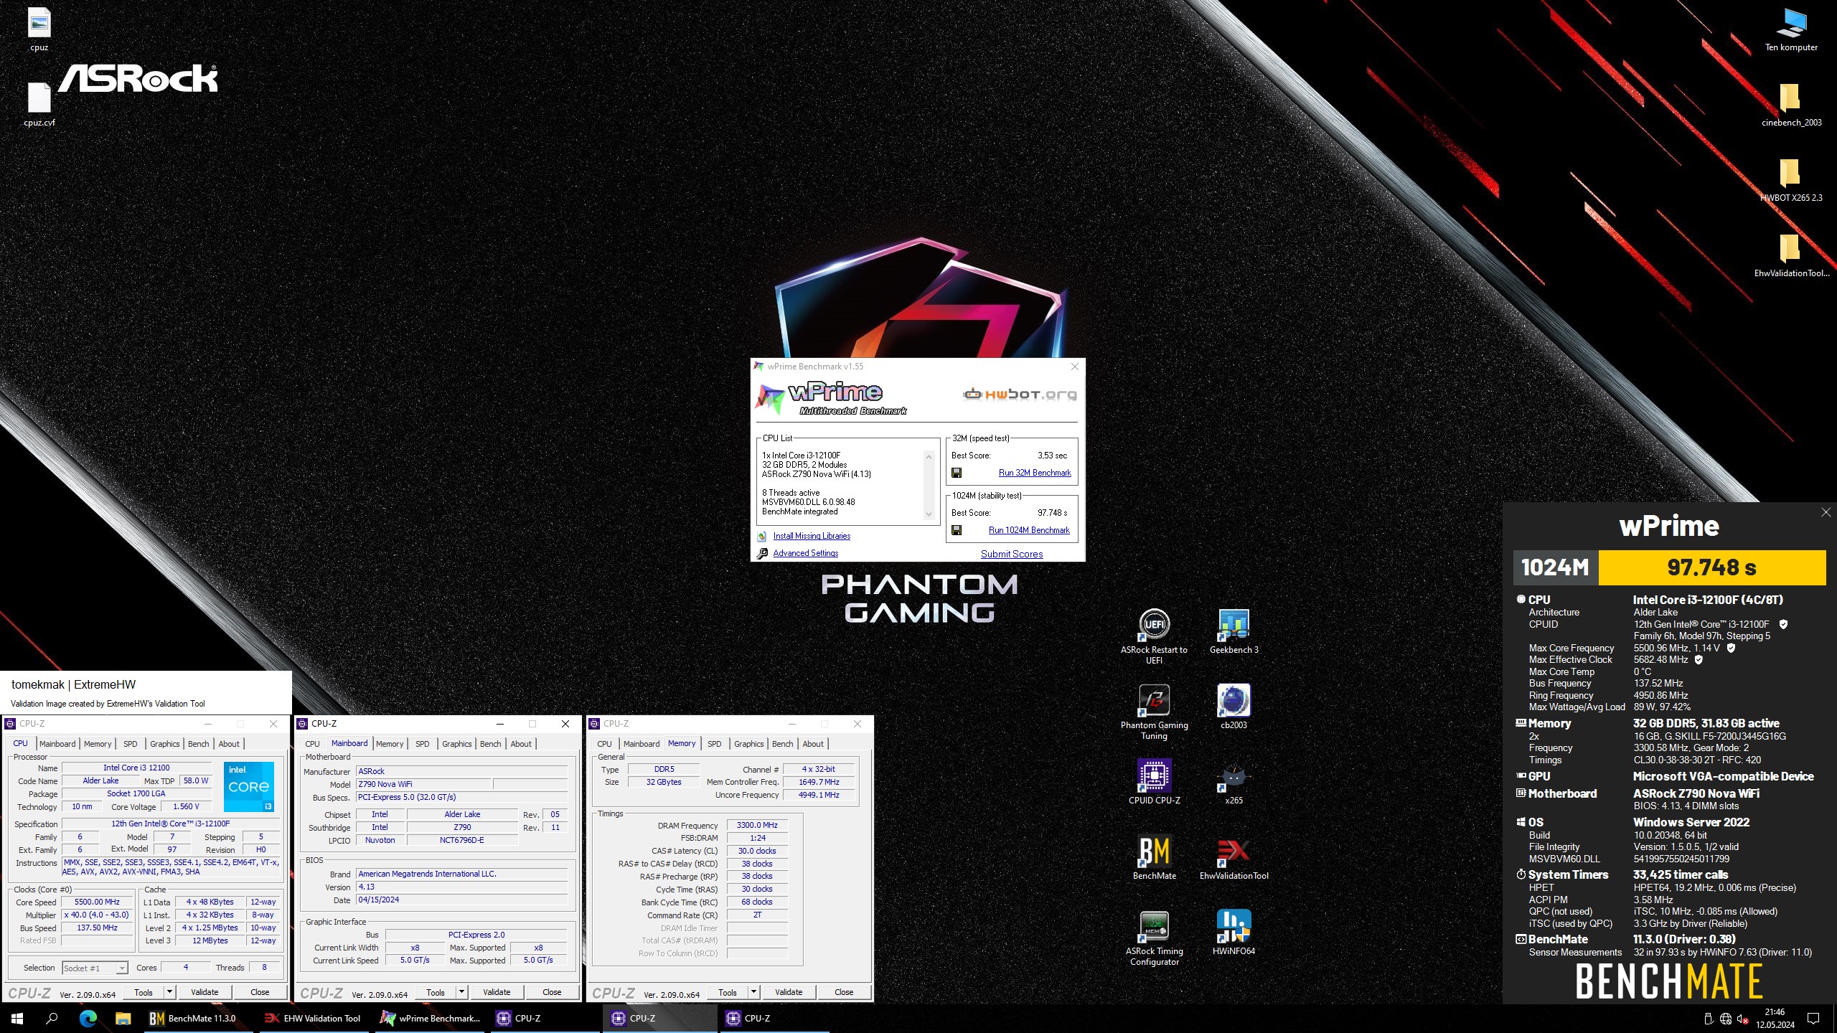Open SPD tab in Memory CPU-Z window

click(714, 744)
